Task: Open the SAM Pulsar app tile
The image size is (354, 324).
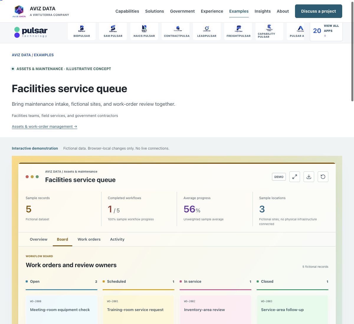Action: tap(113, 32)
